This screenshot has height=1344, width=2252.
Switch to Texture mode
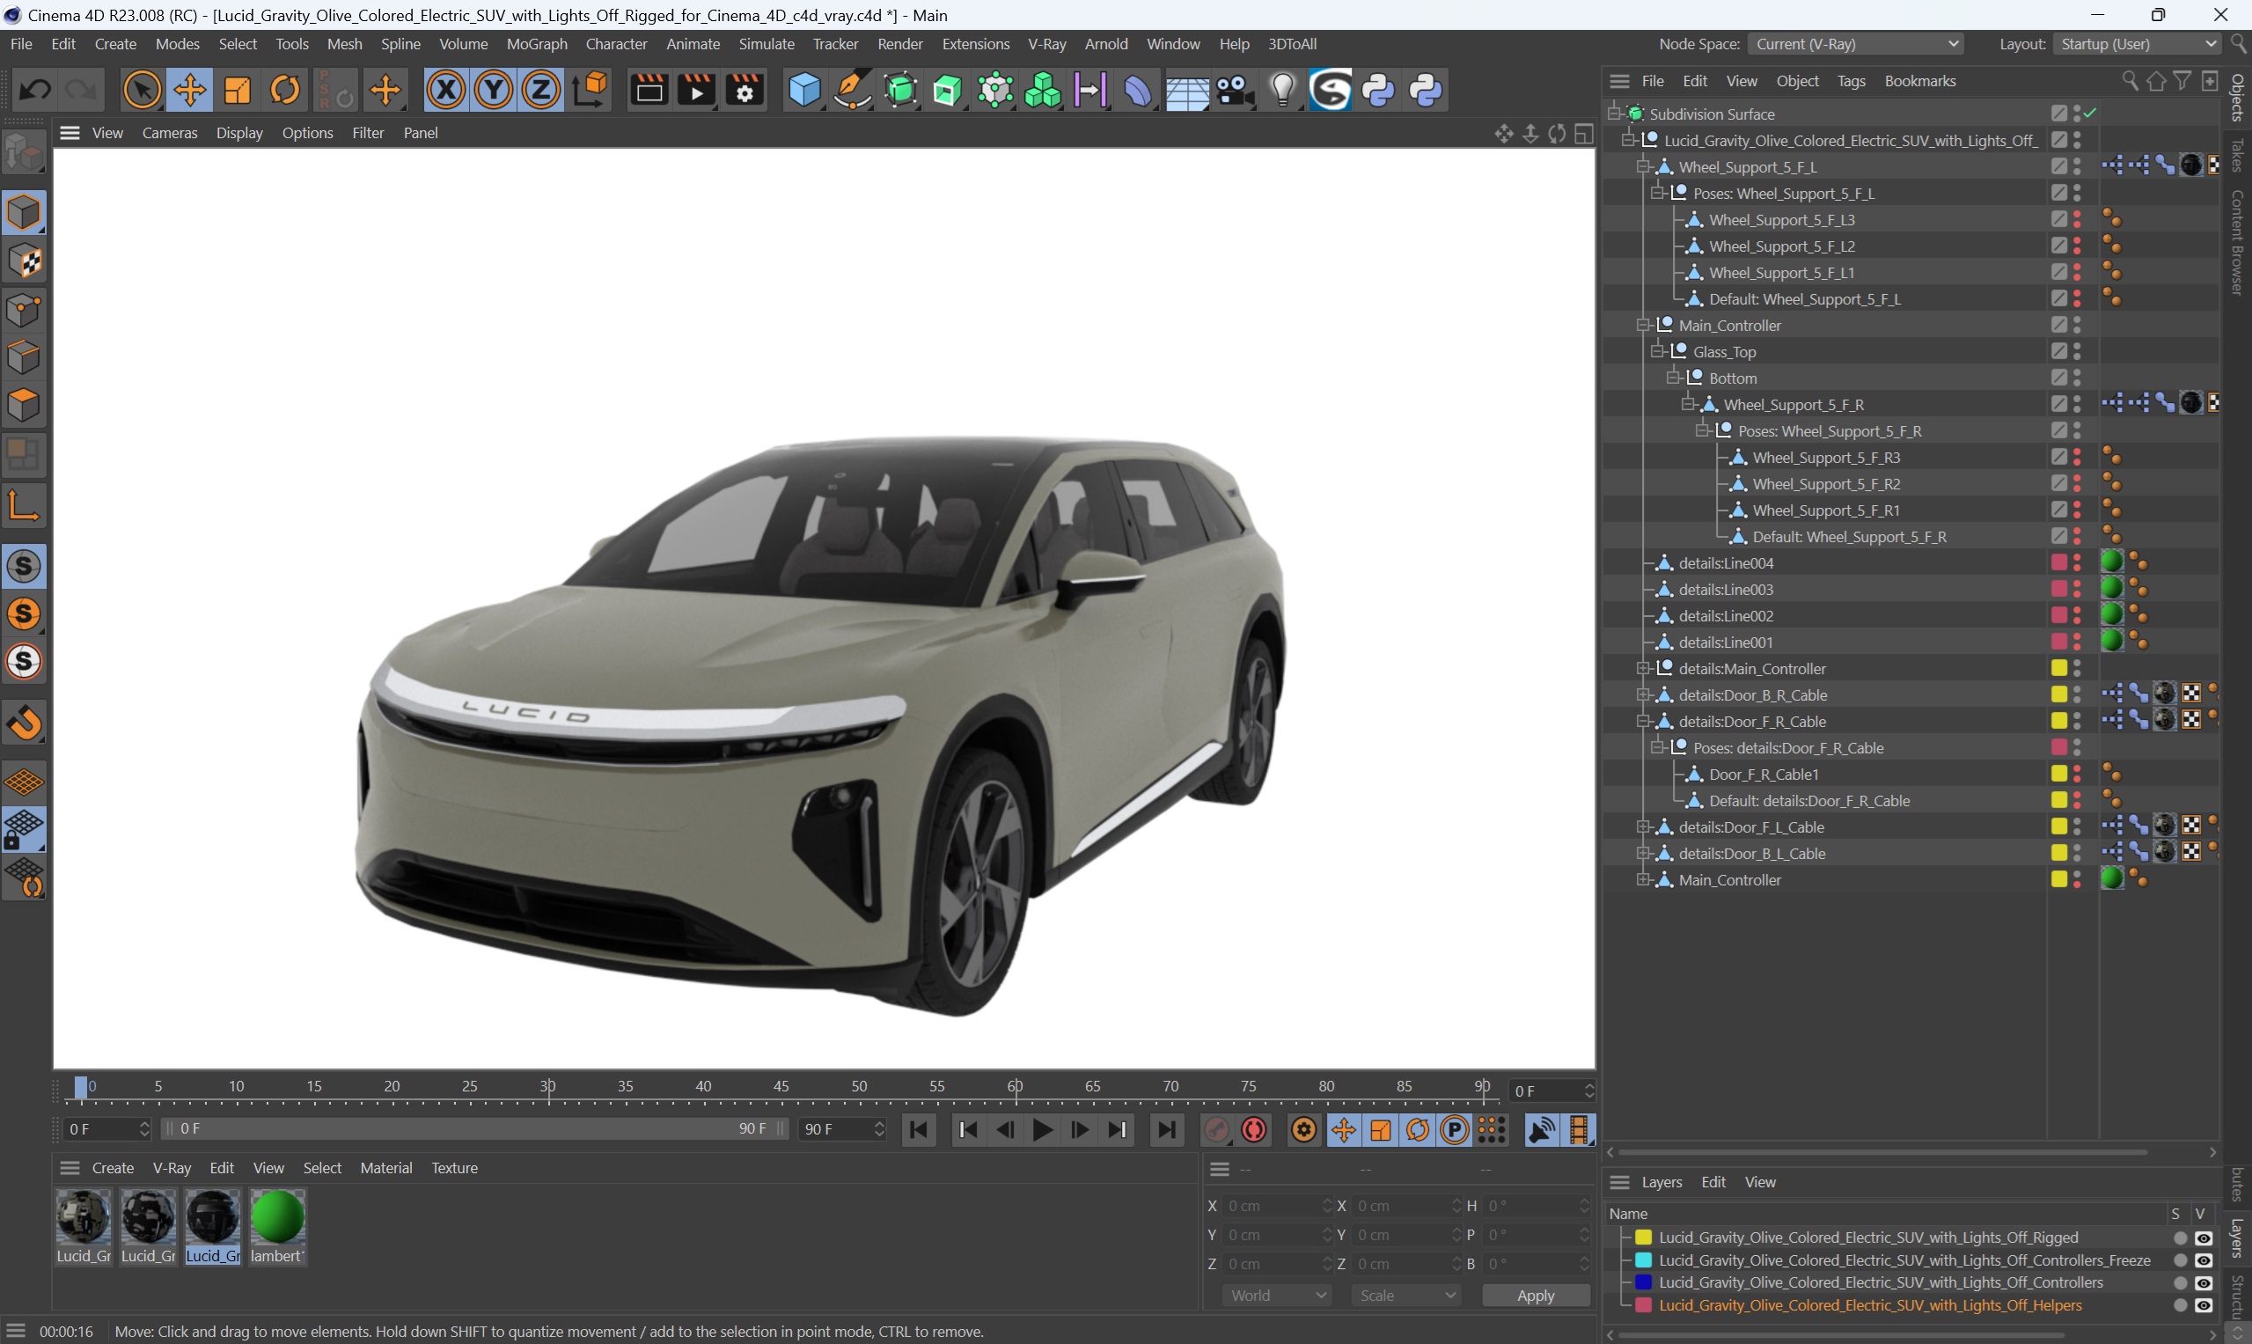tap(25, 261)
